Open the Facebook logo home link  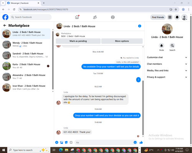5,17
